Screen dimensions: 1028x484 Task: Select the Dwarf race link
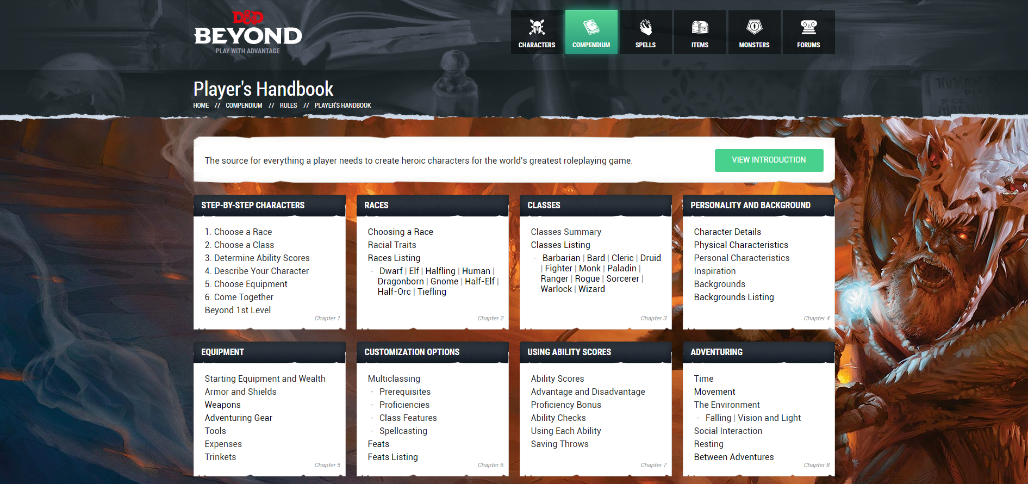coord(391,271)
